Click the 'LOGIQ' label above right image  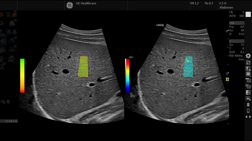point(160,25)
